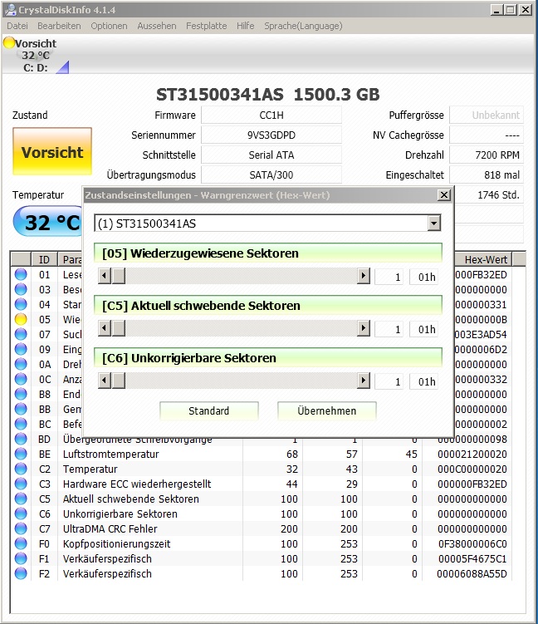Click the blue status circle for ID 0C
Screen dimensions: 538x624
[x=21, y=379]
